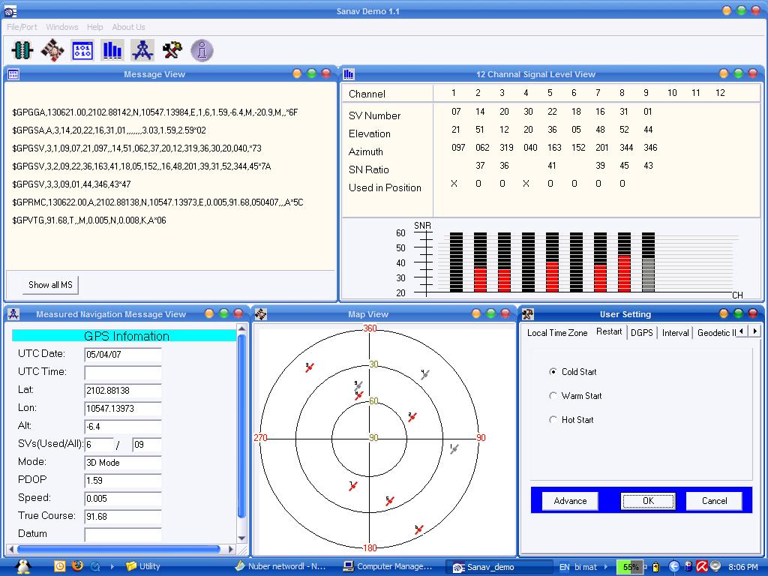This screenshot has height=576, width=768.
Task: Open Map View via satellite toolbar icon
Action: pyautogui.click(x=52, y=50)
